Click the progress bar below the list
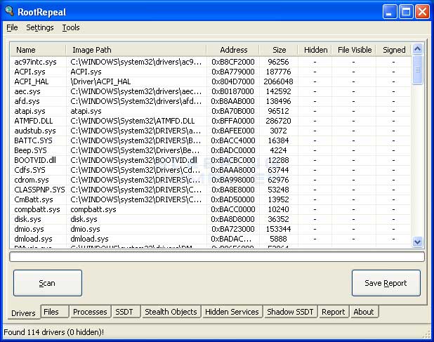The height and width of the screenshot is (342, 434). tap(217, 257)
